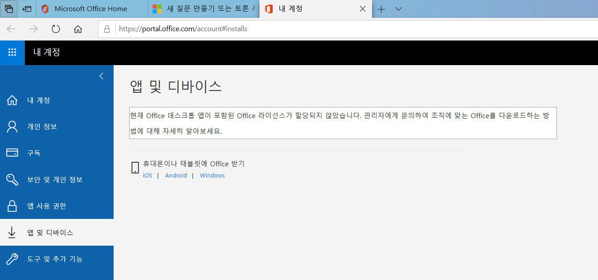
Task: Open the 내 계정 sidebar menu item
Action: click(x=57, y=100)
